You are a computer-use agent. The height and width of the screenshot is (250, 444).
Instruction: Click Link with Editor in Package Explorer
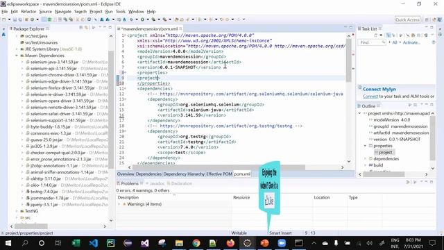tap(86, 28)
